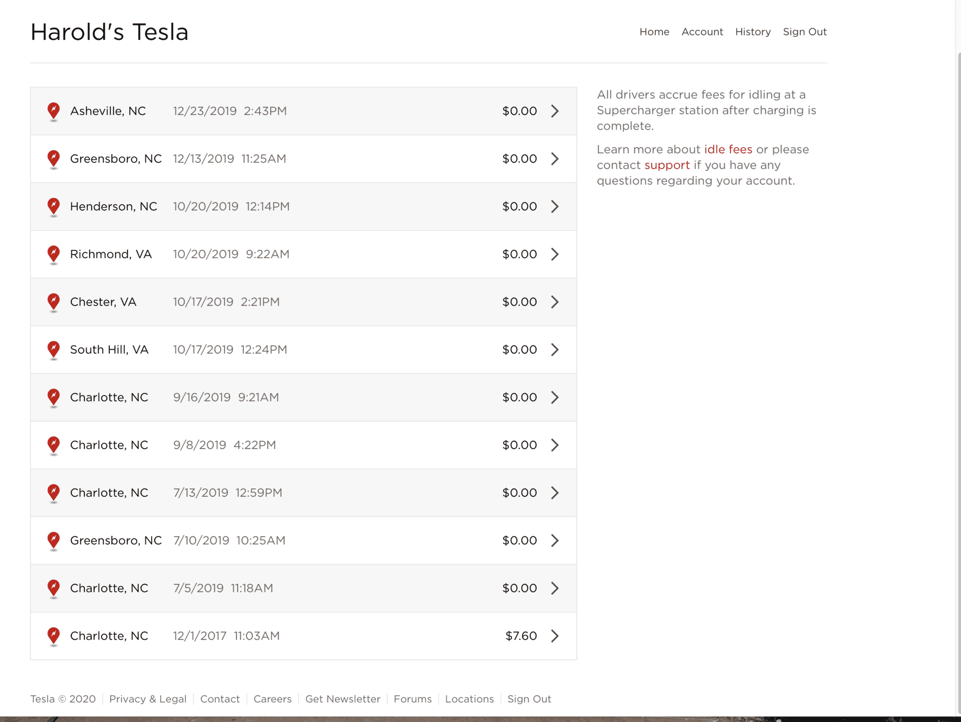The height and width of the screenshot is (722, 961).
Task: Click the Richmond, VA location marker icon
Action: [53, 254]
